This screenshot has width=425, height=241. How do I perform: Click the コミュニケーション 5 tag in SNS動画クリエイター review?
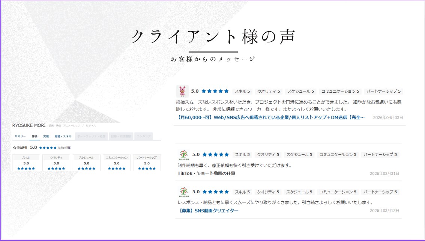[x=338, y=192]
